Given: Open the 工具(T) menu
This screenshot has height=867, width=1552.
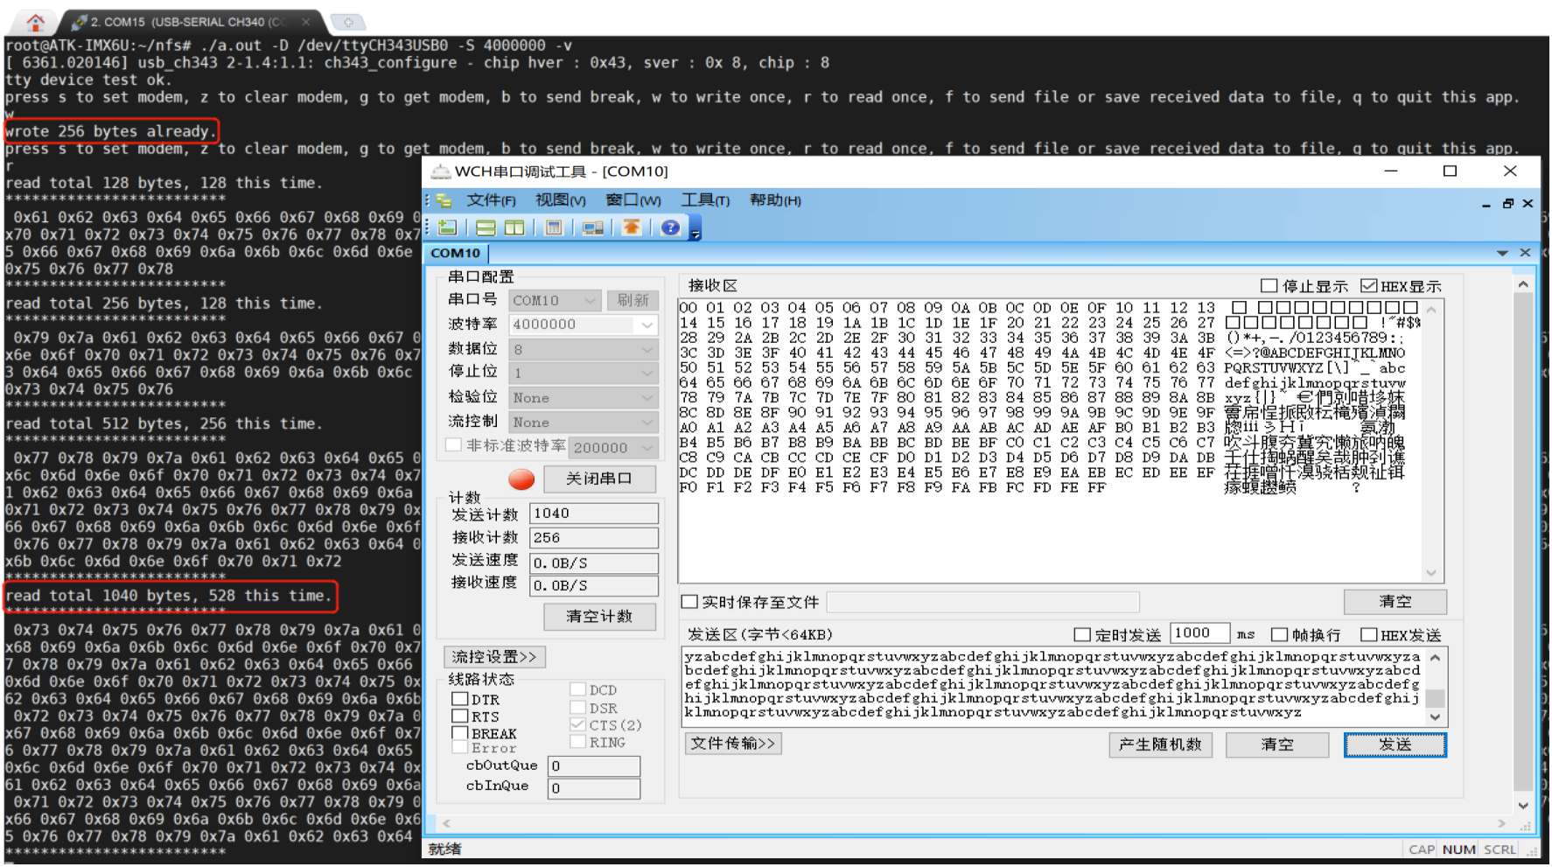Looking at the screenshot, I should pyautogui.click(x=705, y=199).
